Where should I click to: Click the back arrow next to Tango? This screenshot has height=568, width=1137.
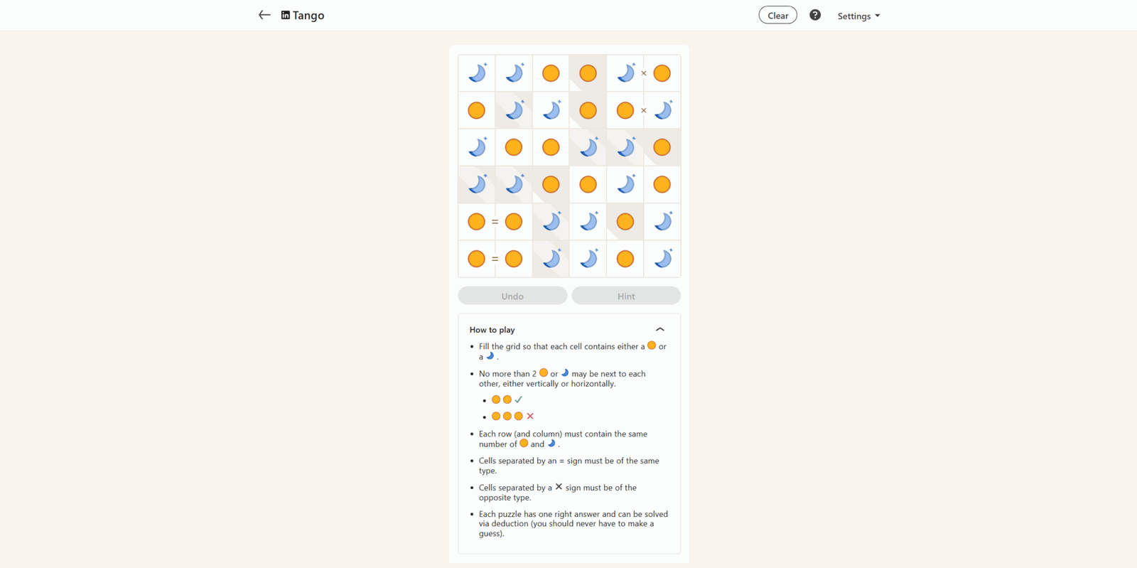pyautogui.click(x=264, y=15)
